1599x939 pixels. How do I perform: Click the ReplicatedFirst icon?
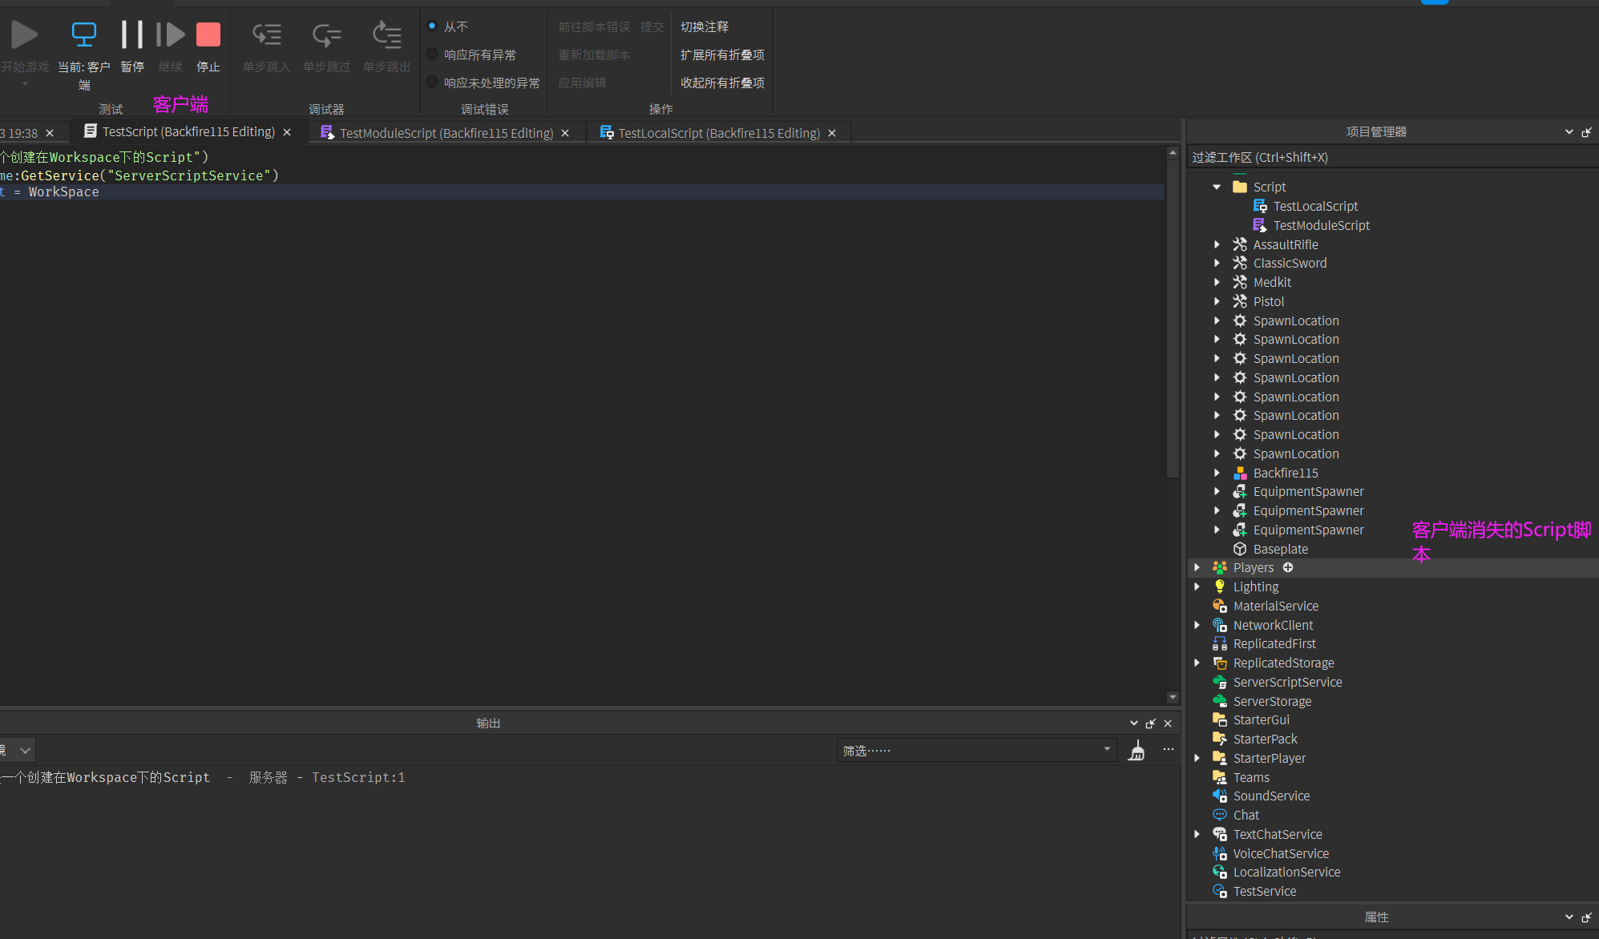(x=1220, y=643)
